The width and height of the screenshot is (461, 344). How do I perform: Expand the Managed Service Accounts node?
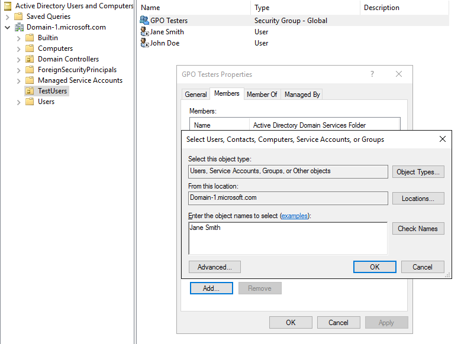pyautogui.click(x=18, y=81)
